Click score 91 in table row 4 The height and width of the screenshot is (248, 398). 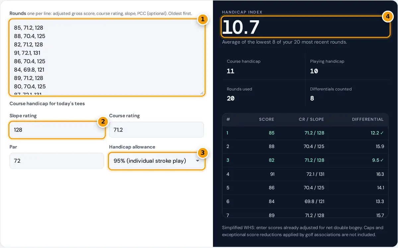[272, 174]
